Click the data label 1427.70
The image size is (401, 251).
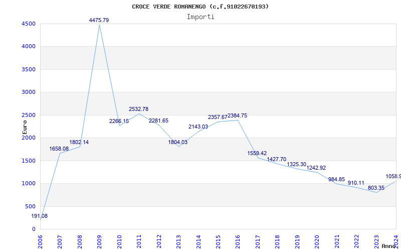(277, 160)
